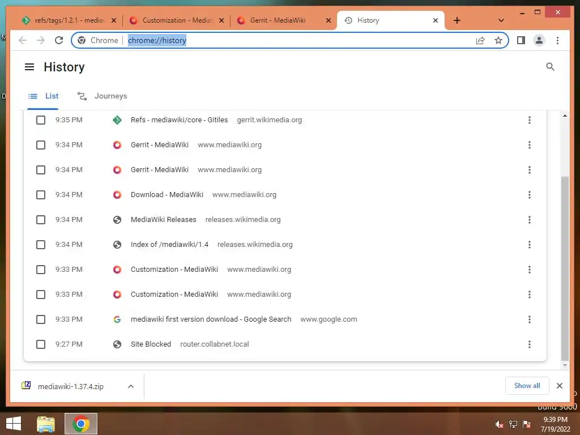Open Download - MediaWiki history link
Screen dimensions: 580x435
pyautogui.click(x=167, y=195)
